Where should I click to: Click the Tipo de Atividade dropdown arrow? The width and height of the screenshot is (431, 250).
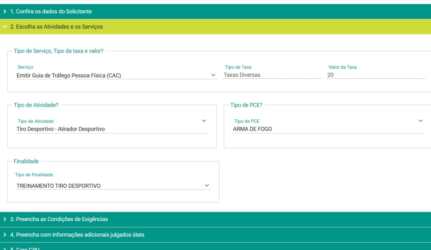(x=204, y=121)
